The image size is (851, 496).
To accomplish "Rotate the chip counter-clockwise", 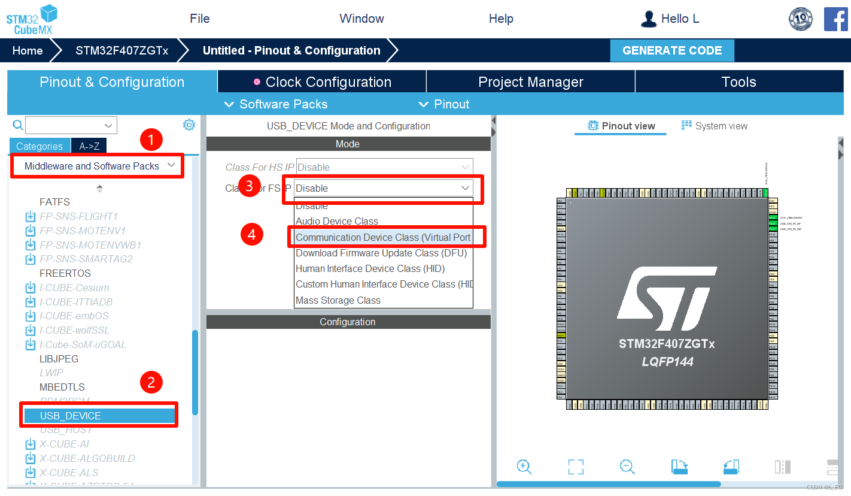I will click(x=731, y=467).
